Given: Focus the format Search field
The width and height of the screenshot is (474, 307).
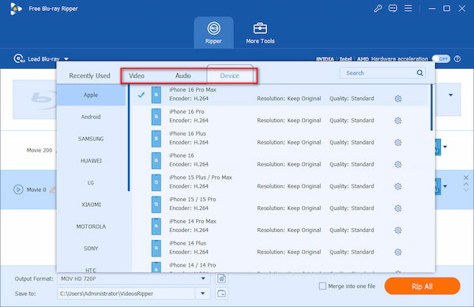Looking at the screenshot, I should [x=382, y=73].
